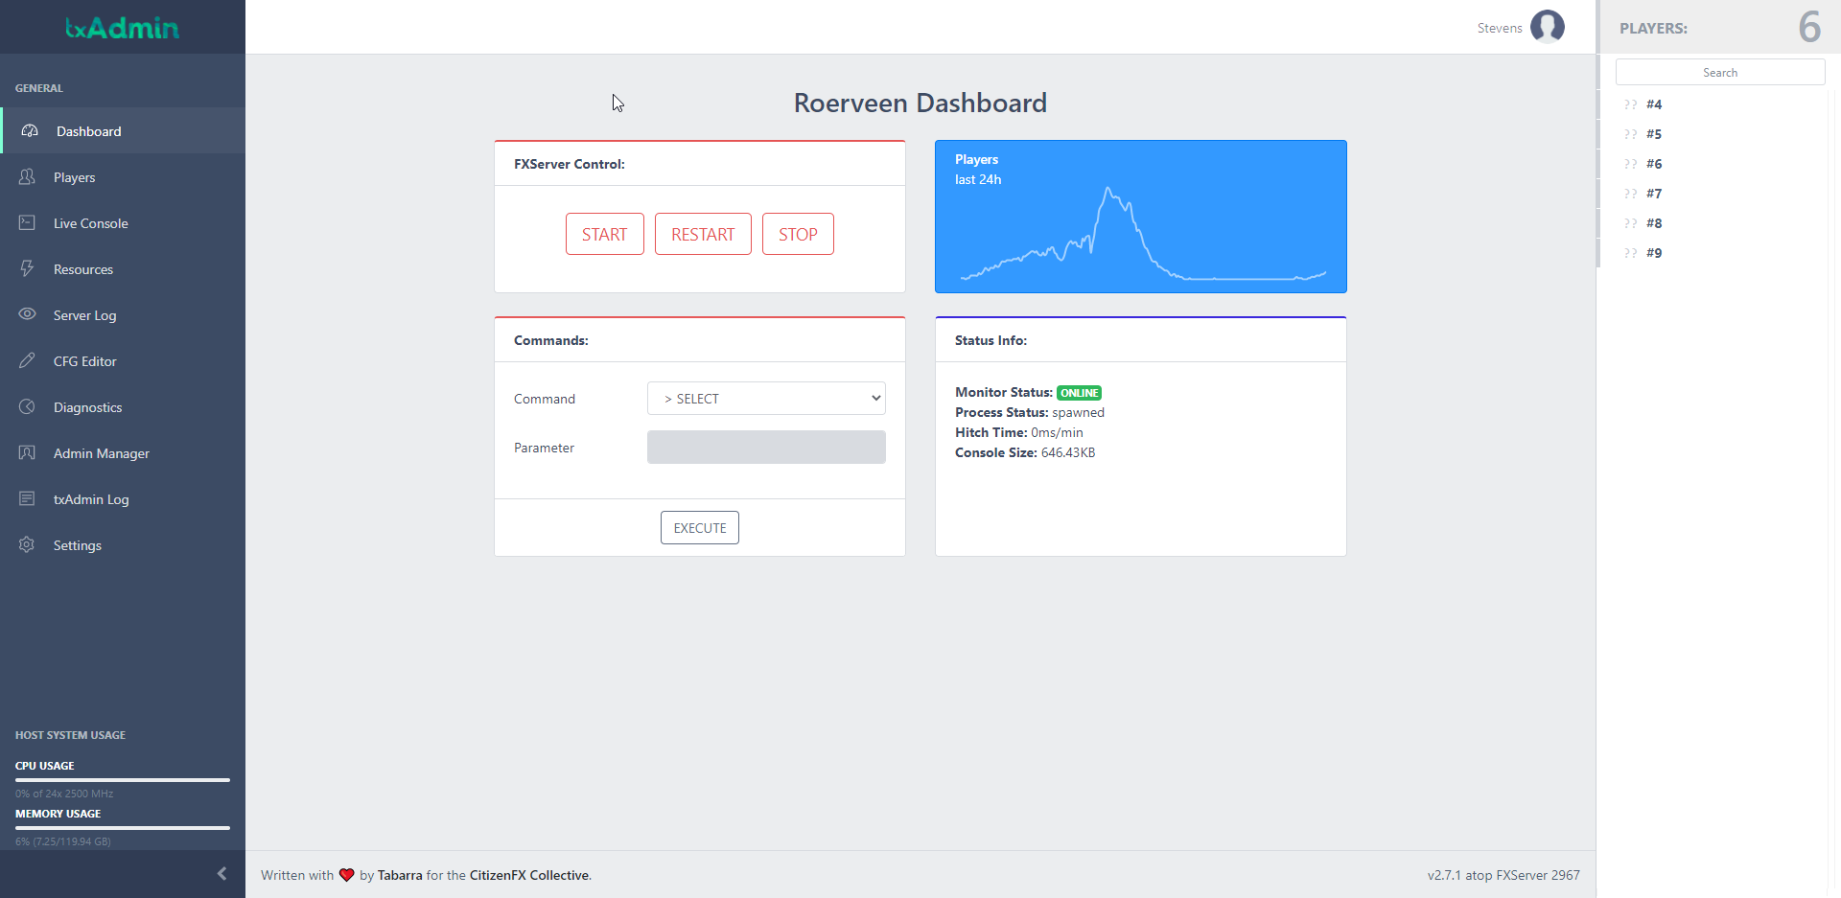Click the players Search field

pyautogui.click(x=1719, y=73)
